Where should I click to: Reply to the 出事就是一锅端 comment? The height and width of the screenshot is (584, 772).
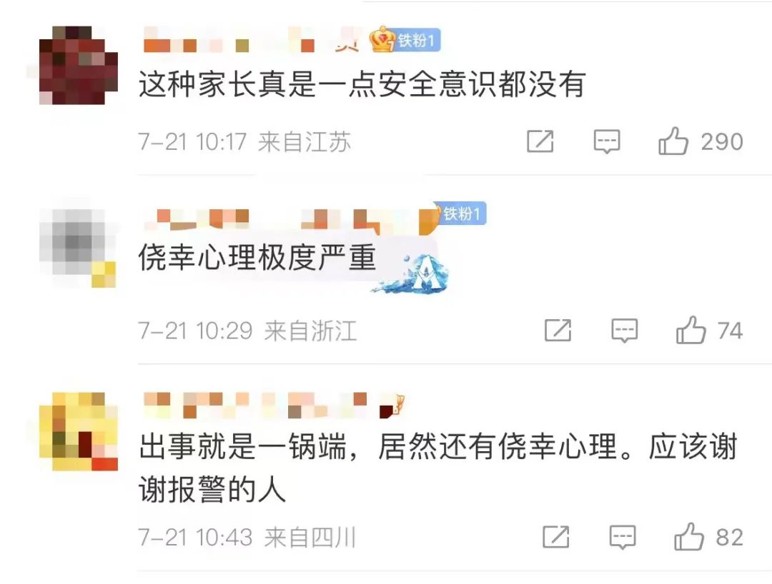(x=623, y=537)
